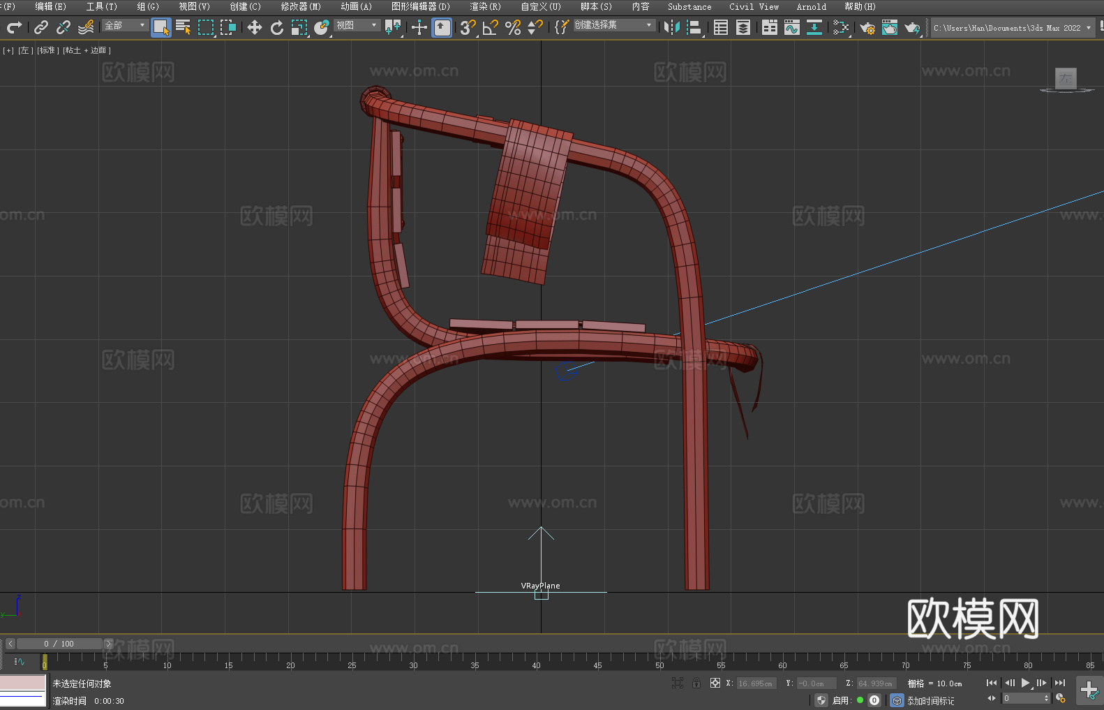Toggle the 3D Snaps button

click(468, 27)
